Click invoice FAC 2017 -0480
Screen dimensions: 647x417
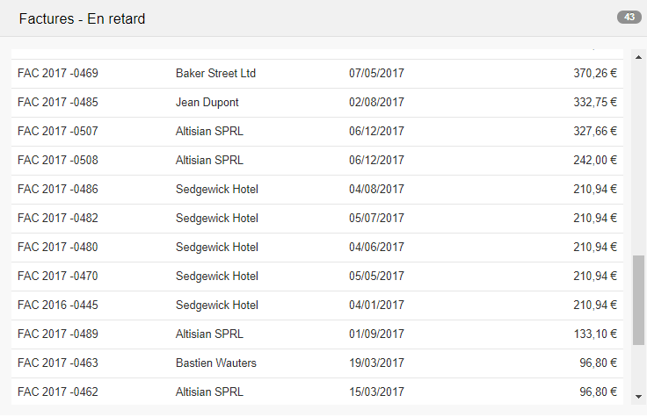point(58,248)
